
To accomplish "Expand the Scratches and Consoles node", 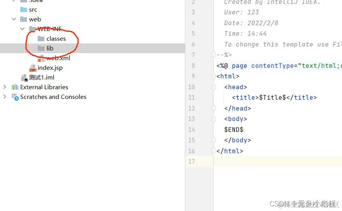I will click(5, 97).
